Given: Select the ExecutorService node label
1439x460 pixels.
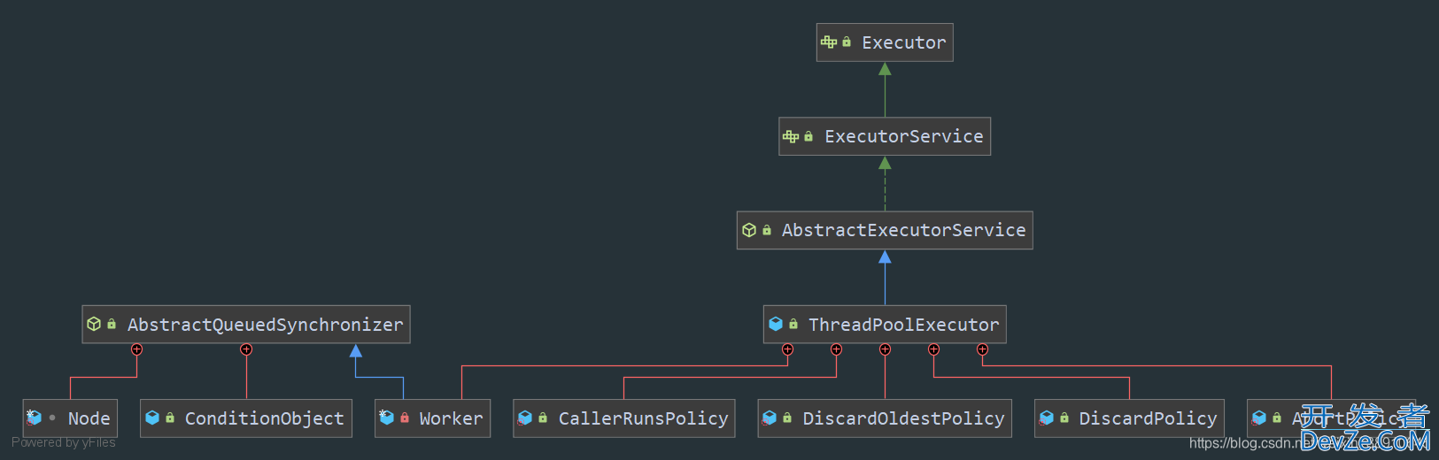Looking at the screenshot, I should (904, 136).
